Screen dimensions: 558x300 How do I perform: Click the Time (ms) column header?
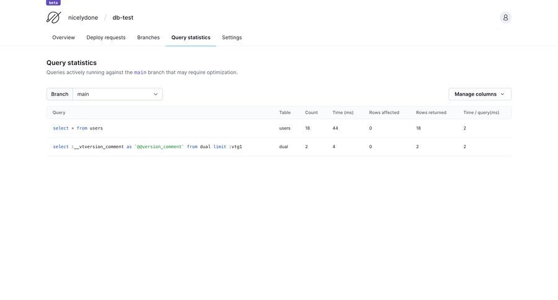click(343, 112)
